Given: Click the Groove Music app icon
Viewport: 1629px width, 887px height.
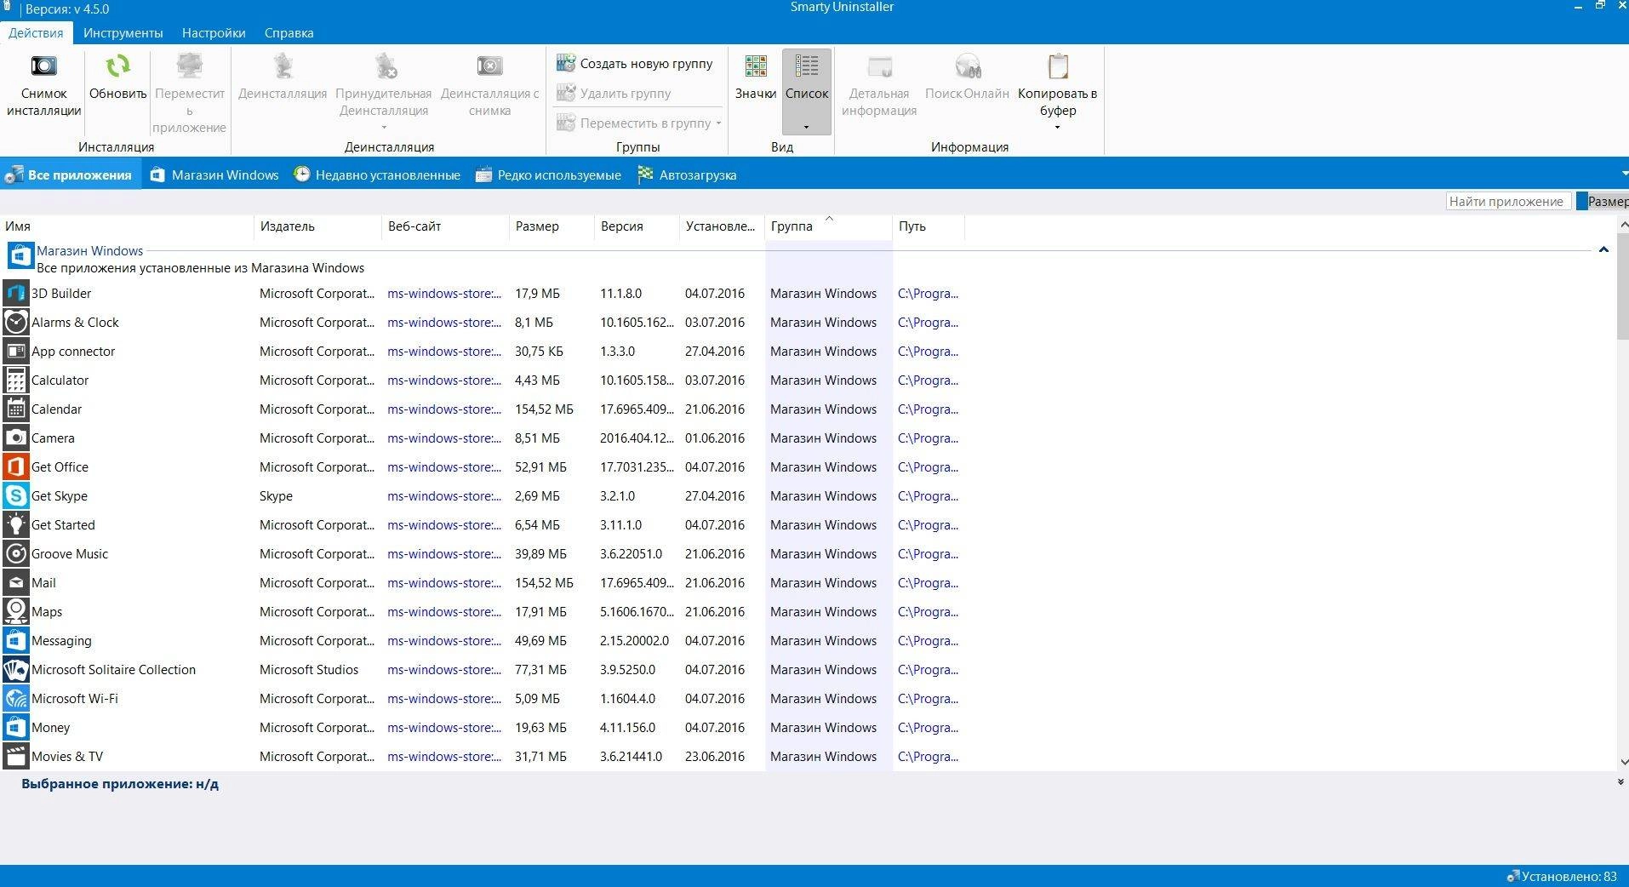Looking at the screenshot, I should pyautogui.click(x=16, y=554).
